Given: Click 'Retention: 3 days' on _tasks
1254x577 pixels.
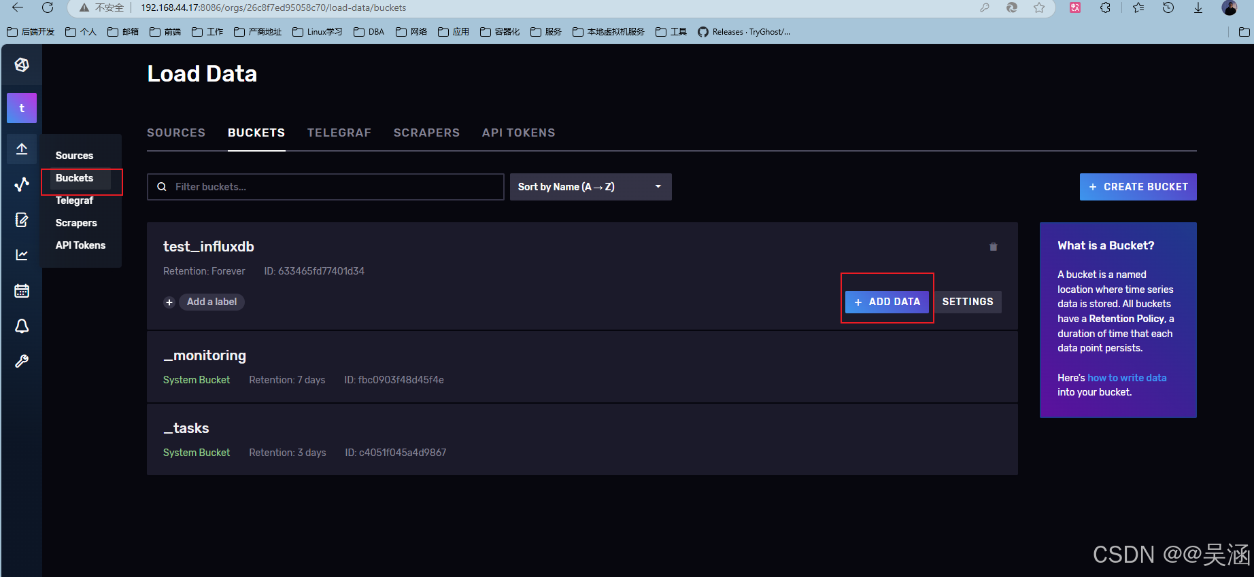Looking at the screenshot, I should pos(288,453).
